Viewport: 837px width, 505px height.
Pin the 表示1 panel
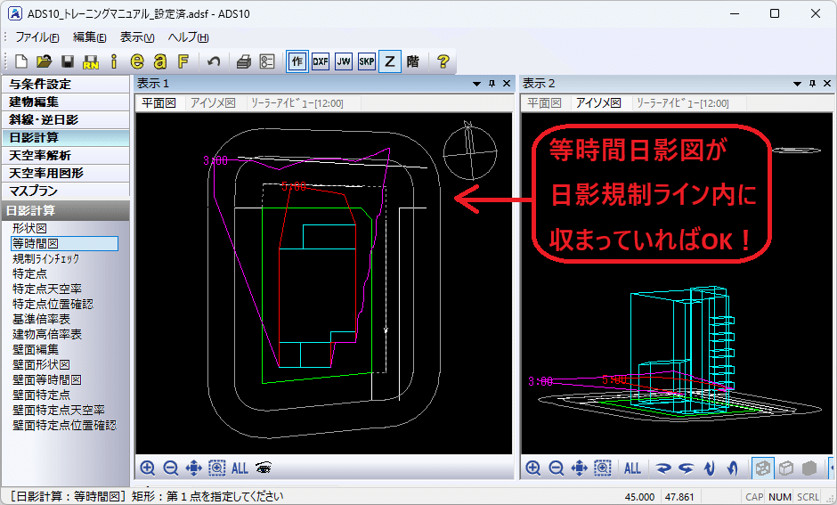pyautogui.click(x=492, y=84)
